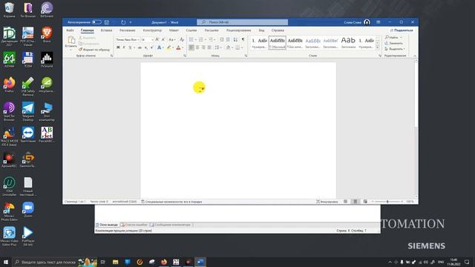This screenshot has height=267, width=475.
Task: Collapse the ribbon using the chevron
Action: [415, 56]
